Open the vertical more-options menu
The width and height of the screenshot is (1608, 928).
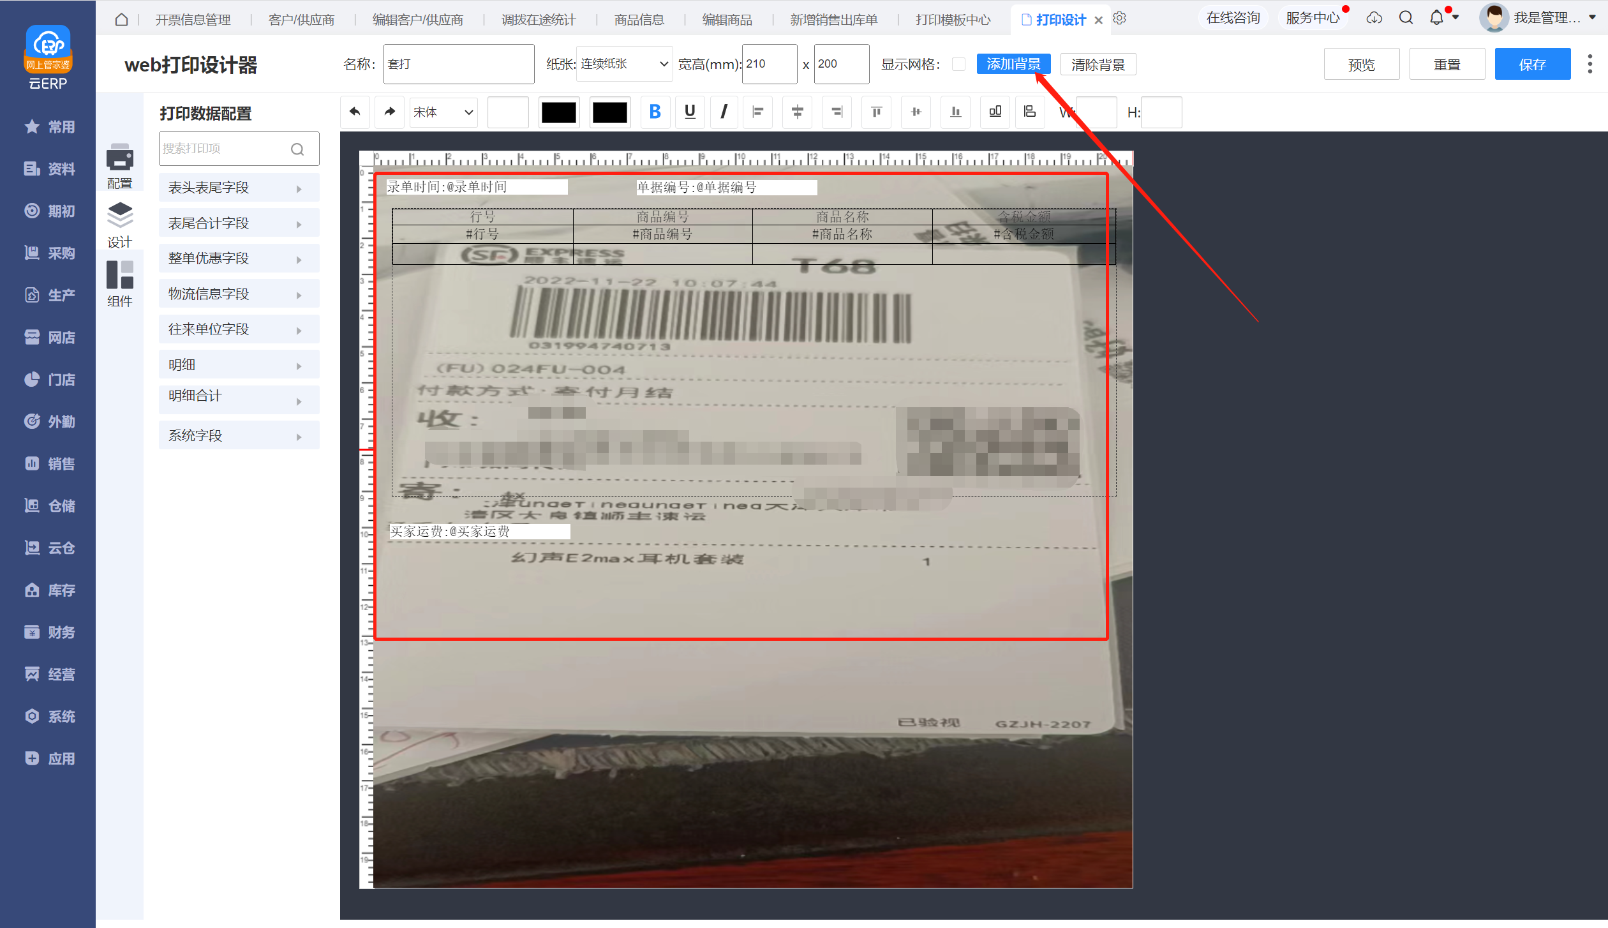coord(1589,64)
